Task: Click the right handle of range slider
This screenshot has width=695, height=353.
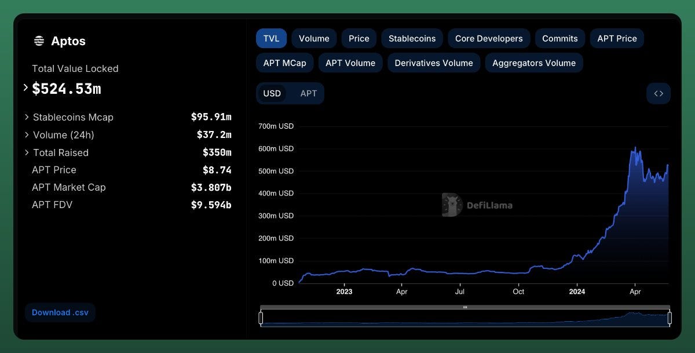Action: pyautogui.click(x=670, y=318)
